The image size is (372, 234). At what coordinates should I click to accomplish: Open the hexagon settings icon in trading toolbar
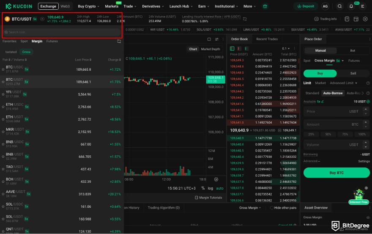pyautogui.click(x=365, y=19)
